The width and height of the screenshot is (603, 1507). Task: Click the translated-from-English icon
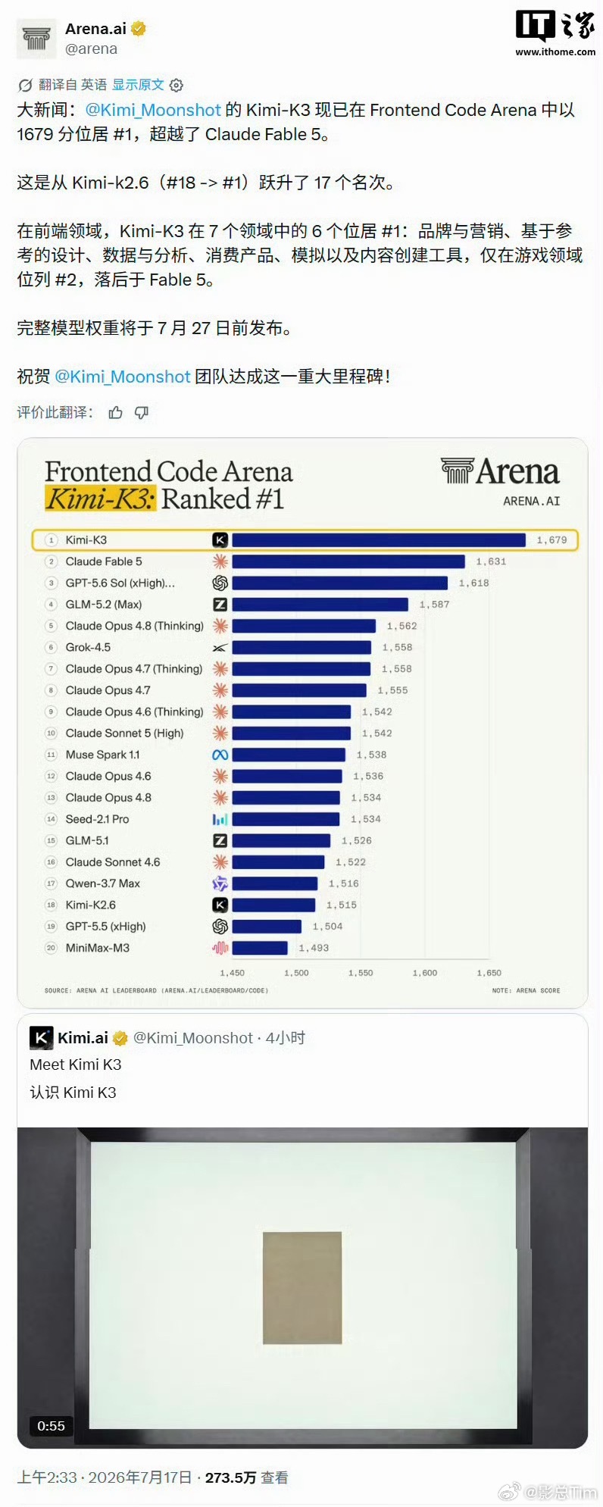coord(25,85)
